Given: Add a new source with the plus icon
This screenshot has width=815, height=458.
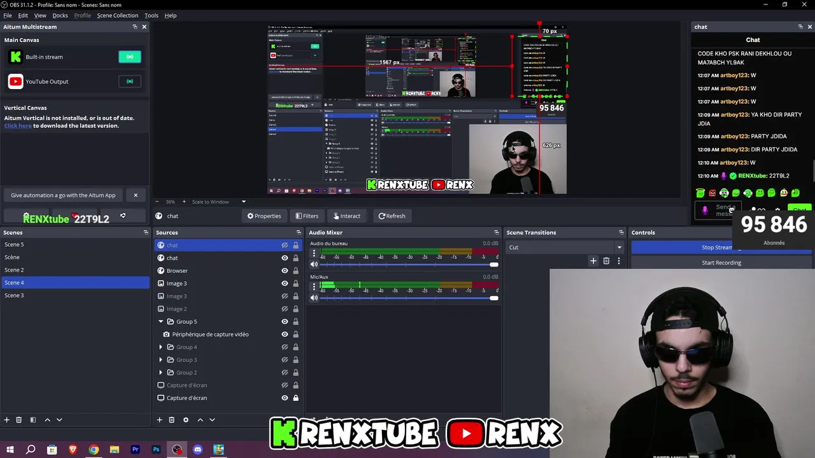Looking at the screenshot, I should point(160,420).
